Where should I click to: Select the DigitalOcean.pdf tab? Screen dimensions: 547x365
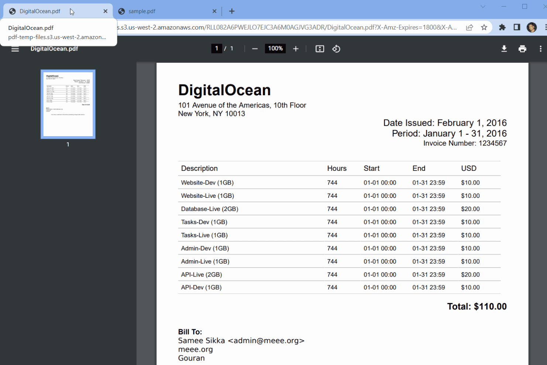coord(41,11)
